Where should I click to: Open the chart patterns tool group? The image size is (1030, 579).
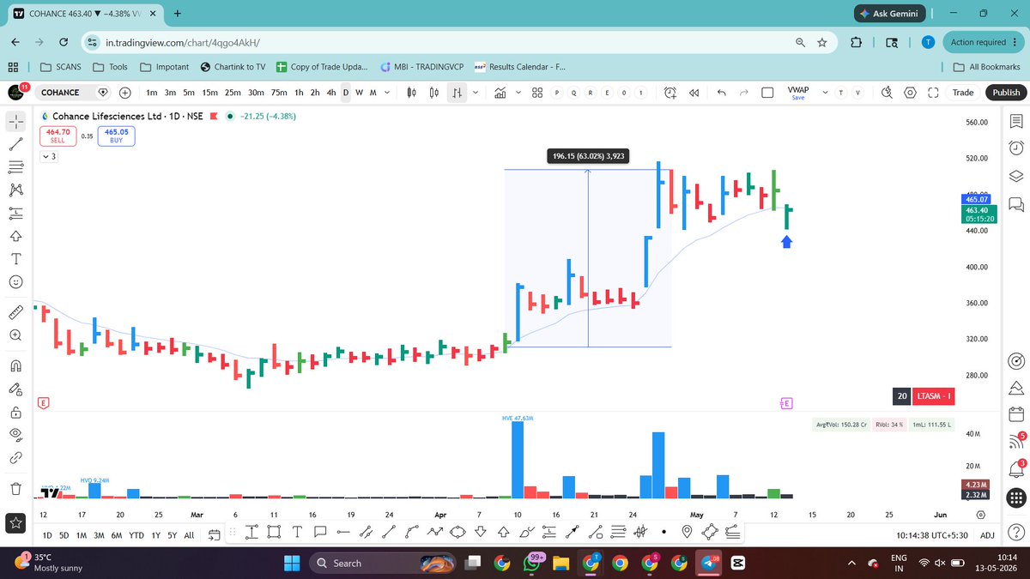pos(15,190)
